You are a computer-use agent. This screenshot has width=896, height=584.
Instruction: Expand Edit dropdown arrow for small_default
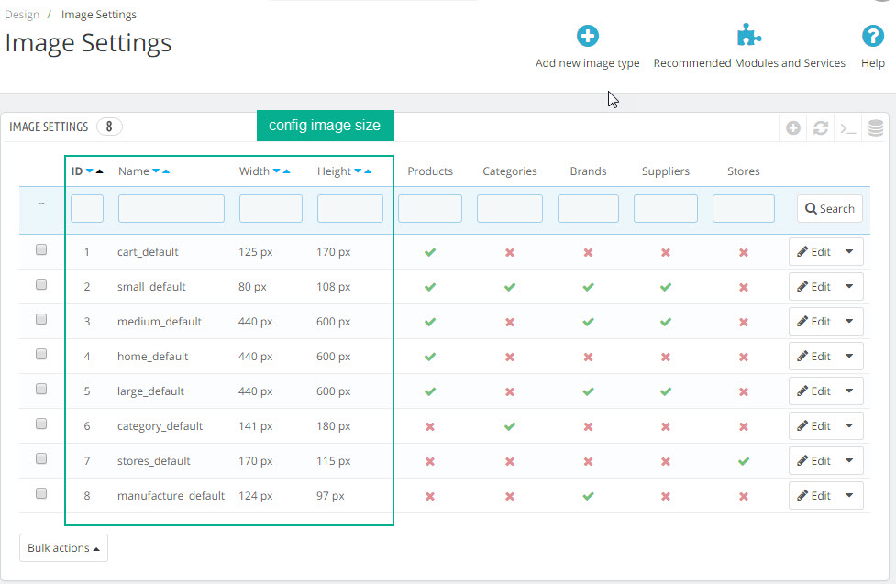point(850,286)
